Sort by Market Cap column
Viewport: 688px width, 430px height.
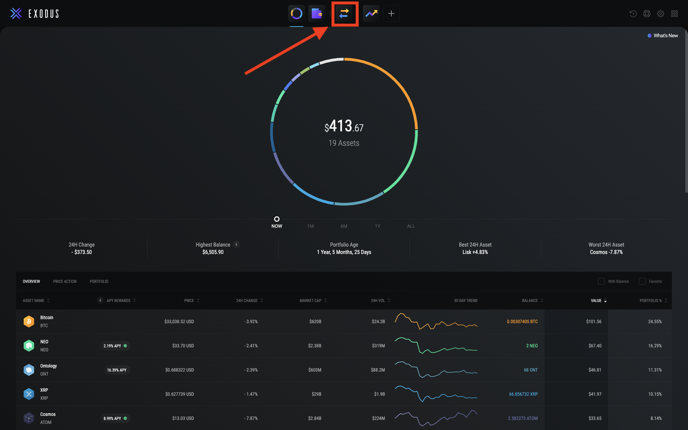(x=313, y=300)
